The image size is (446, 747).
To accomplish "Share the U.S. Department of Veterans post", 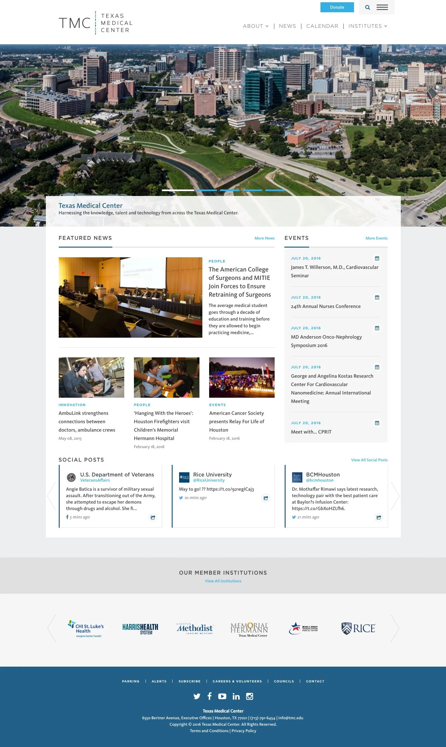I will click(x=153, y=517).
